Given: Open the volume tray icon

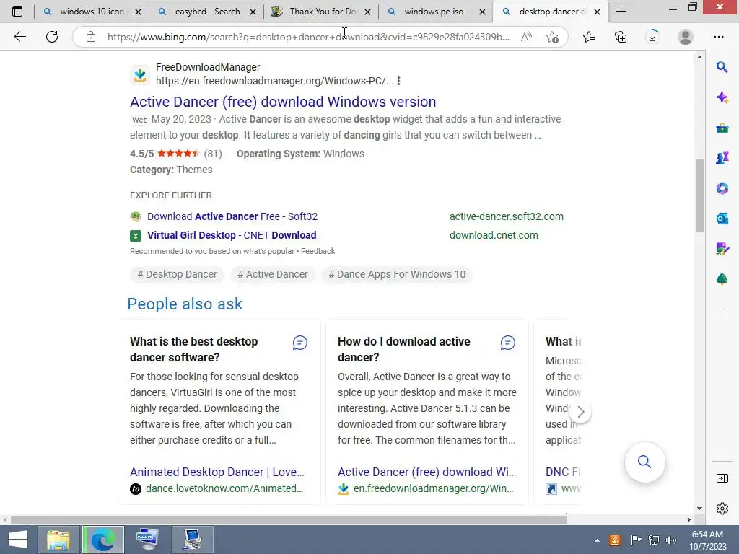Looking at the screenshot, I should point(670,540).
